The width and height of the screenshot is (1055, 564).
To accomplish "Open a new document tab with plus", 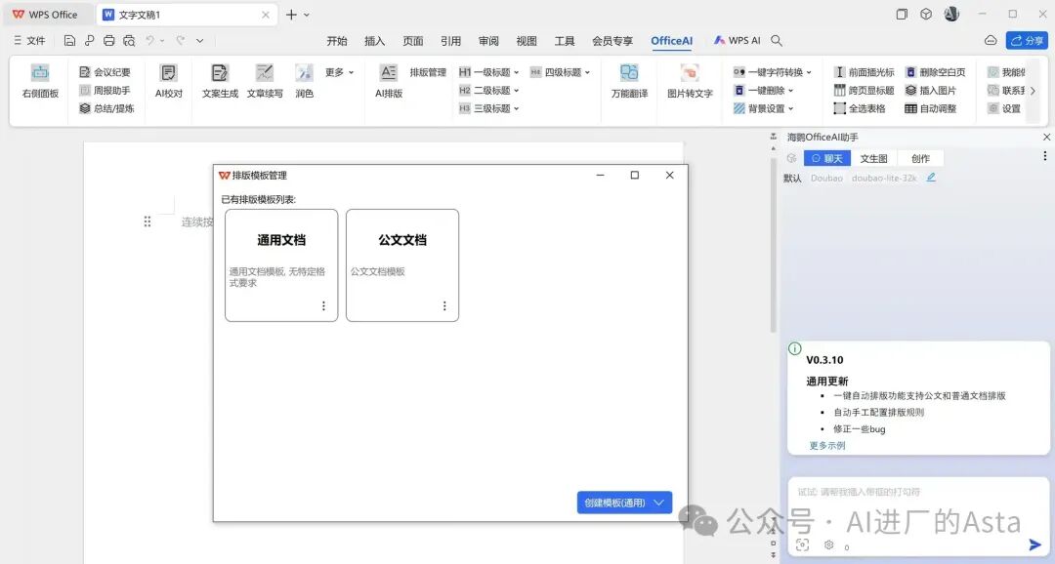I will point(291,15).
